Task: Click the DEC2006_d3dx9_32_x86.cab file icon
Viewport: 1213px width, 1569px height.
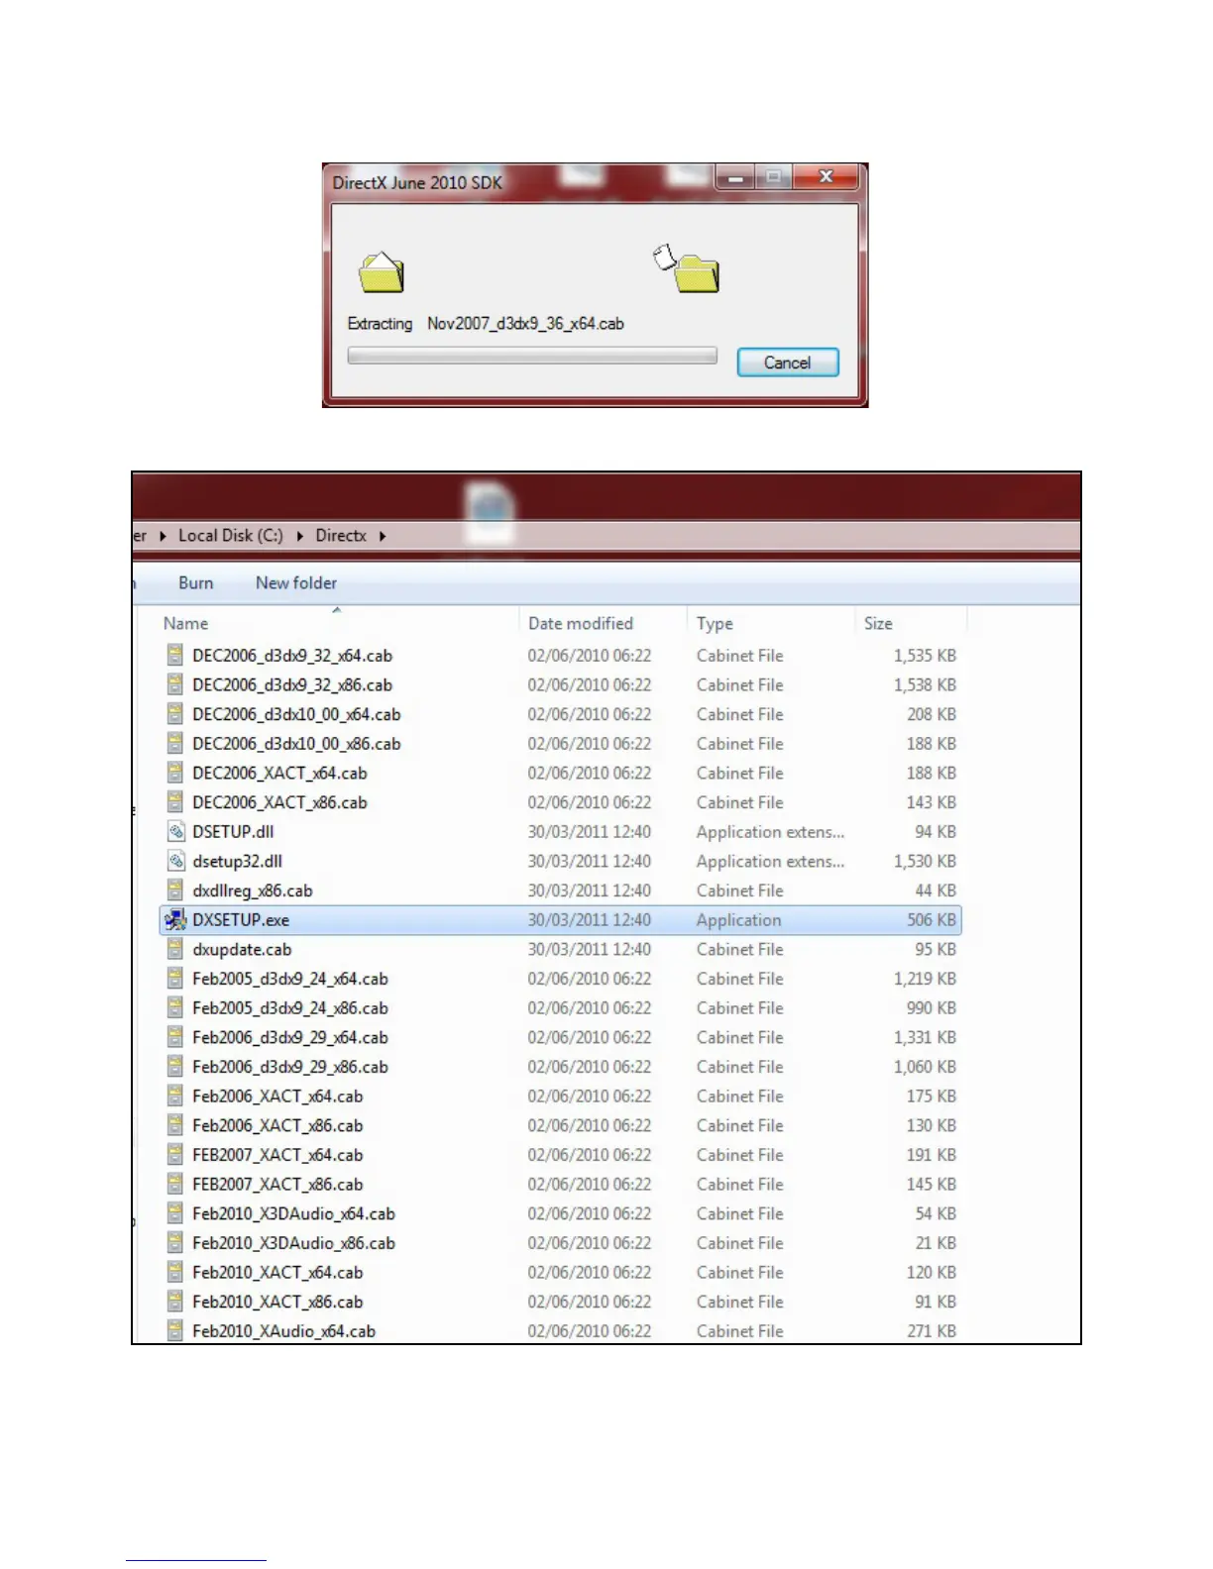Action: pyautogui.click(x=175, y=684)
